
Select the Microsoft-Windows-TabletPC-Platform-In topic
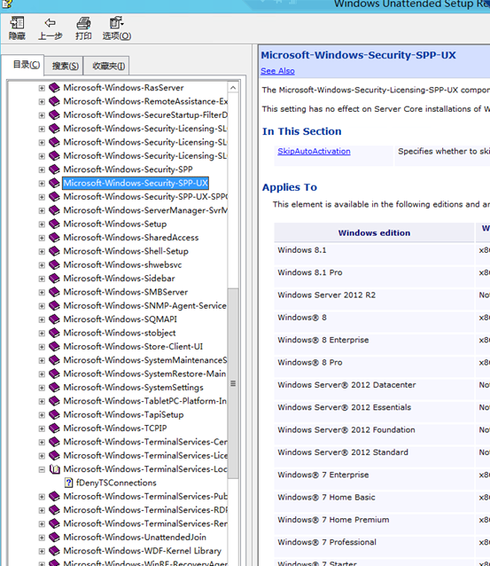click(144, 401)
